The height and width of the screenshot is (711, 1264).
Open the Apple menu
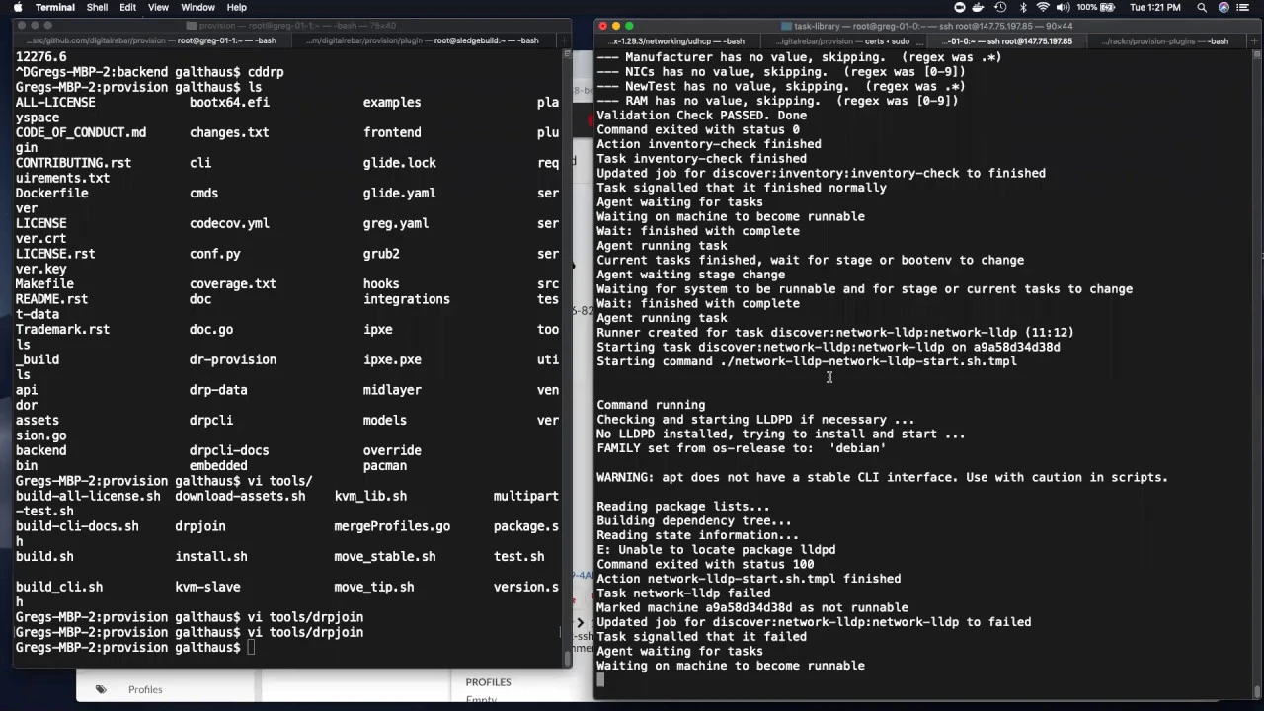click(x=17, y=7)
